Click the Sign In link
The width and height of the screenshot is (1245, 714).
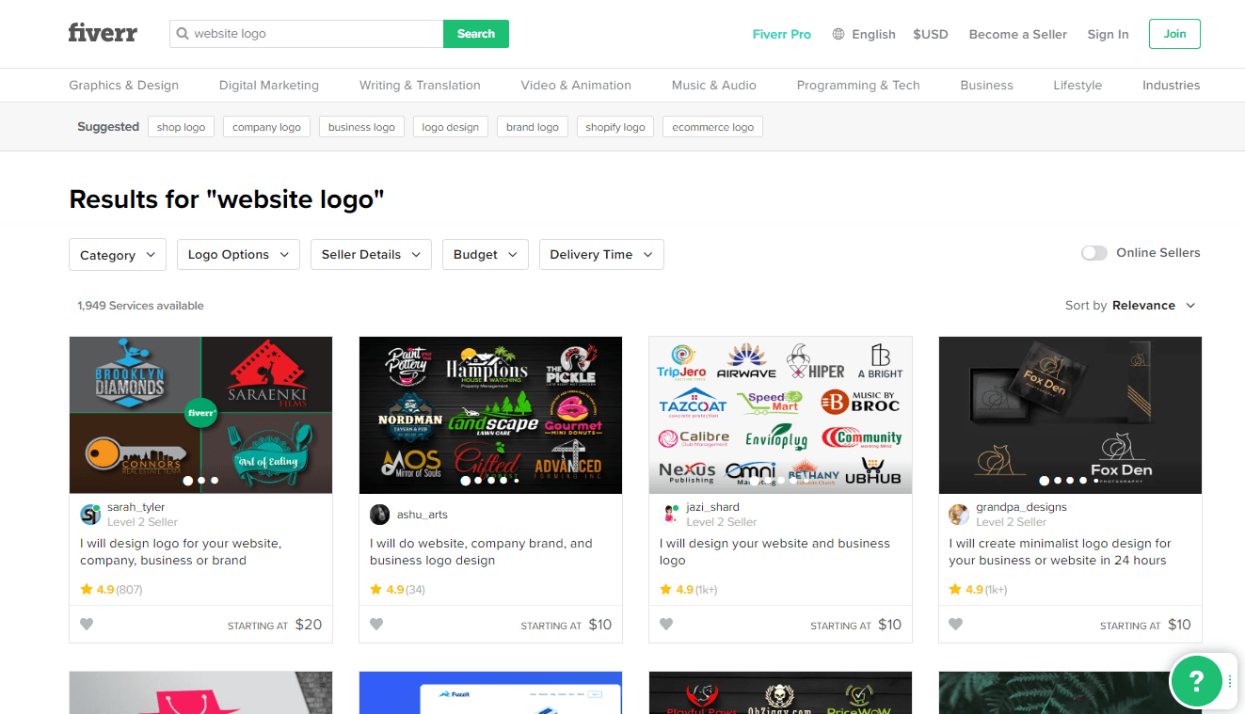(x=1108, y=34)
